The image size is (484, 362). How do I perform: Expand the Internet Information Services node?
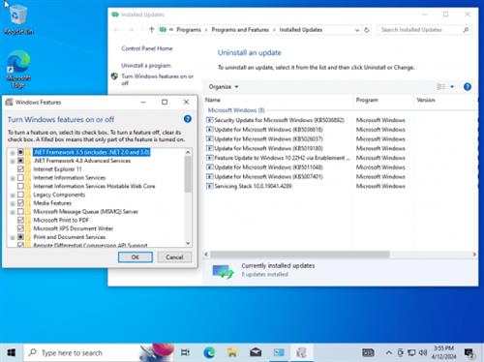(x=13, y=178)
